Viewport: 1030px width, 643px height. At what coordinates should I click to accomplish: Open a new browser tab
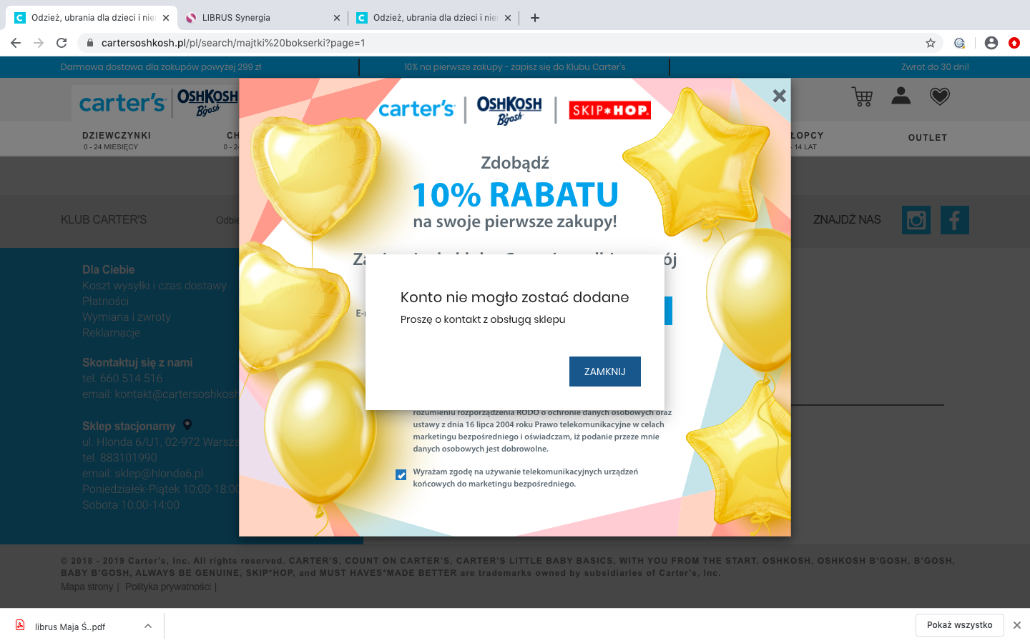[x=535, y=18]
